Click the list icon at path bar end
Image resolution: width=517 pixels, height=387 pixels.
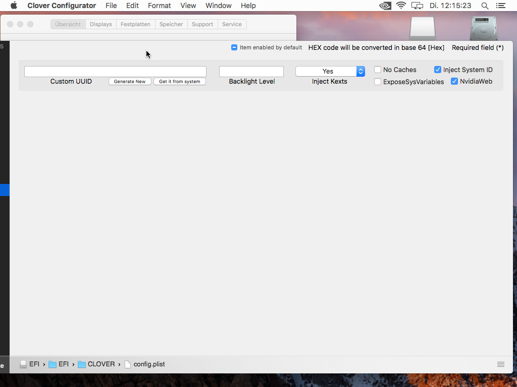501,364
